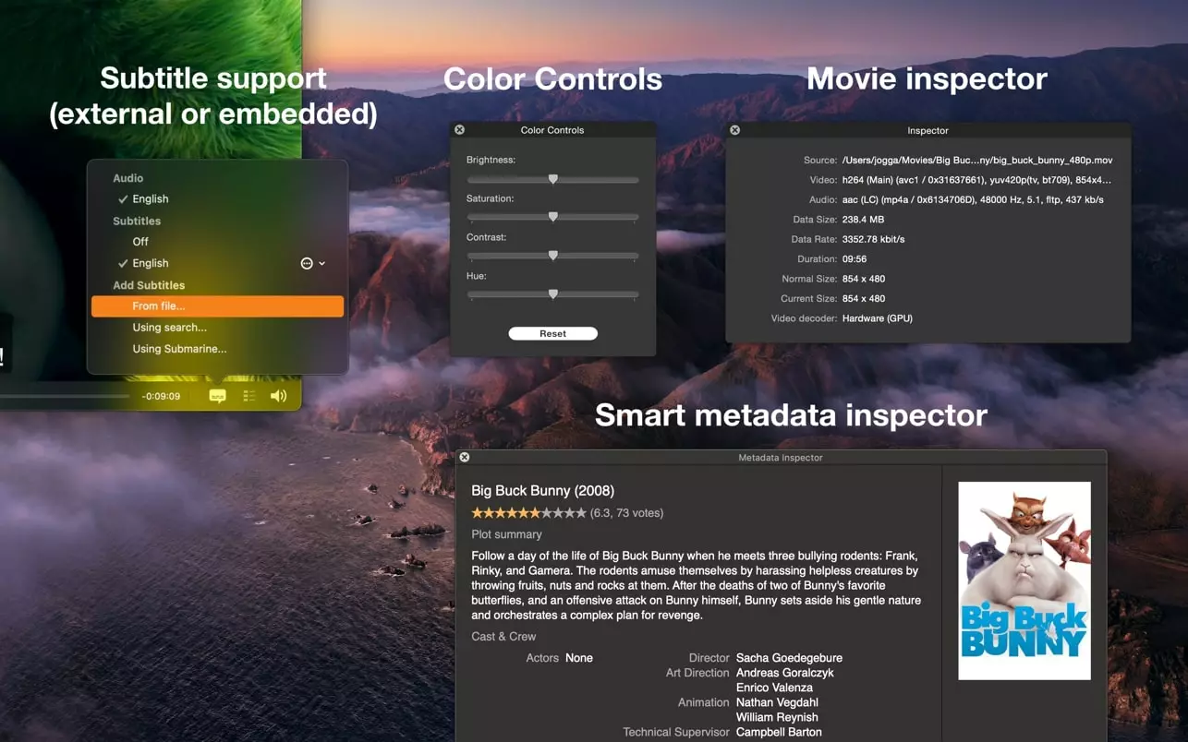Screen dimensions: 1188x742
Task: Expand the chevron next to English subtitle options
Action: [322, 264]
